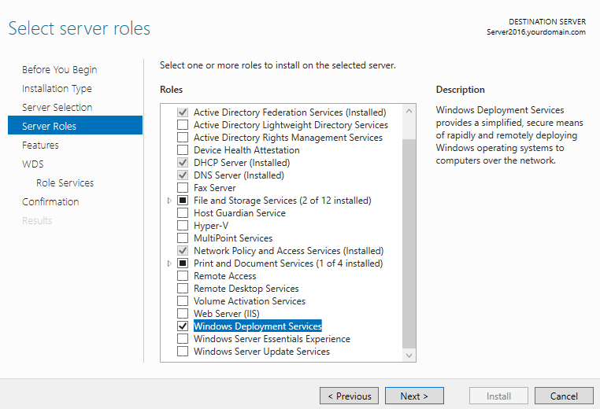Jump to Confirmation step
The height and width of the screenshot is (409, 600).
(x=50, y=202)
